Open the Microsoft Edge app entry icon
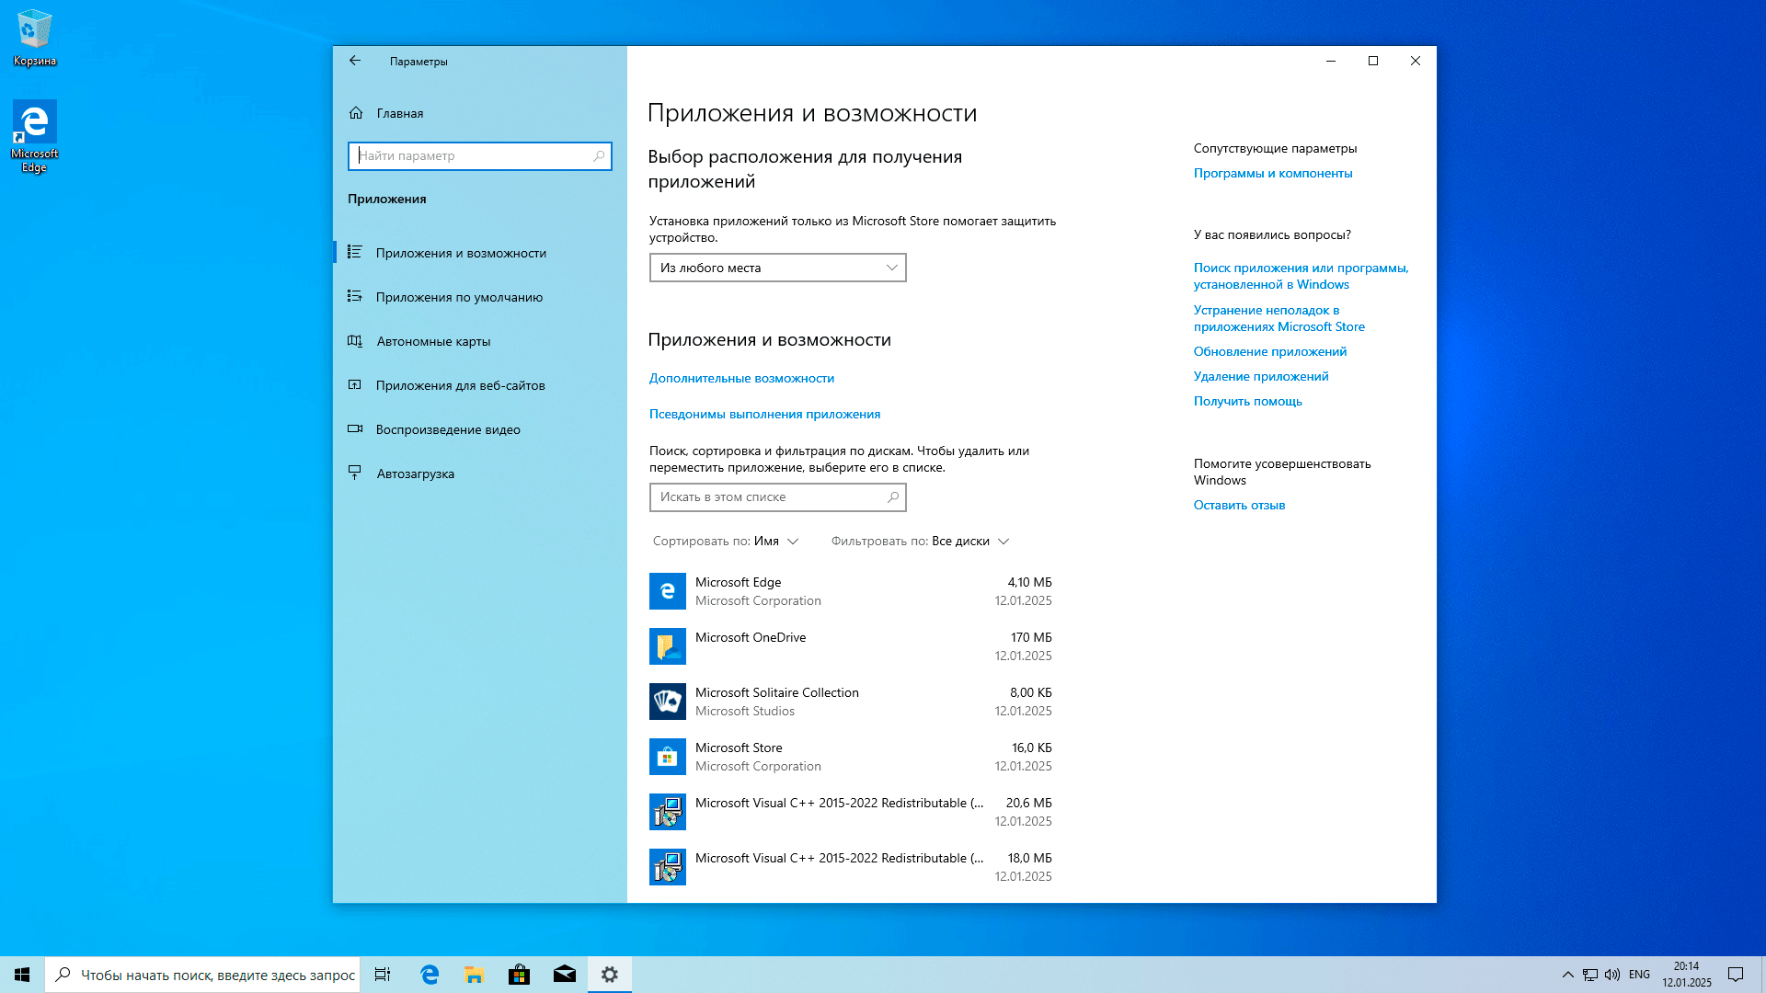Image resolution: width=1766 pixels, height=993 pixels. coord(667,591)
